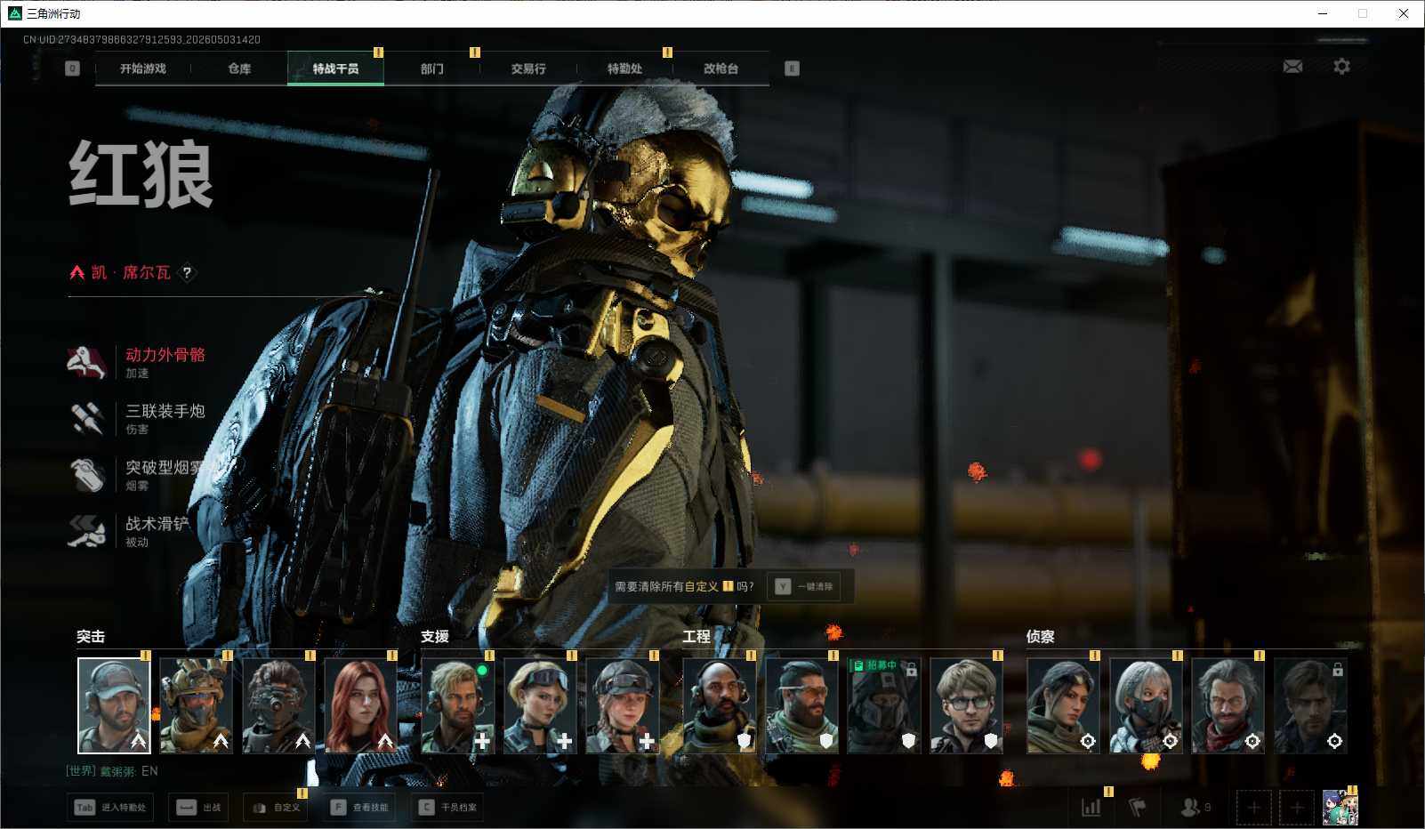
Task: Switch to the 仓库 tab
Action: [x=239, y=68]
